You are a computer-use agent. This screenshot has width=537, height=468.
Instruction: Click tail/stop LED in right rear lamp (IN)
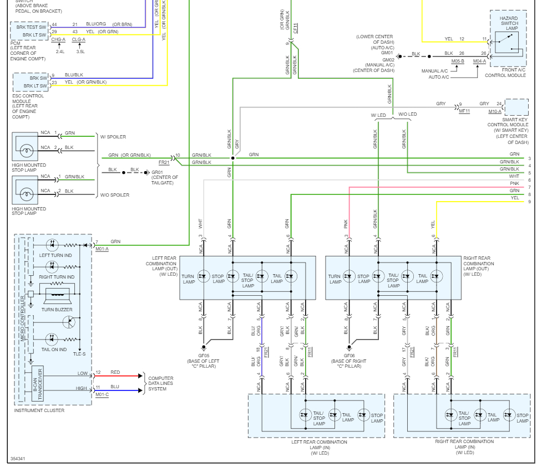[x=451, y=415]
